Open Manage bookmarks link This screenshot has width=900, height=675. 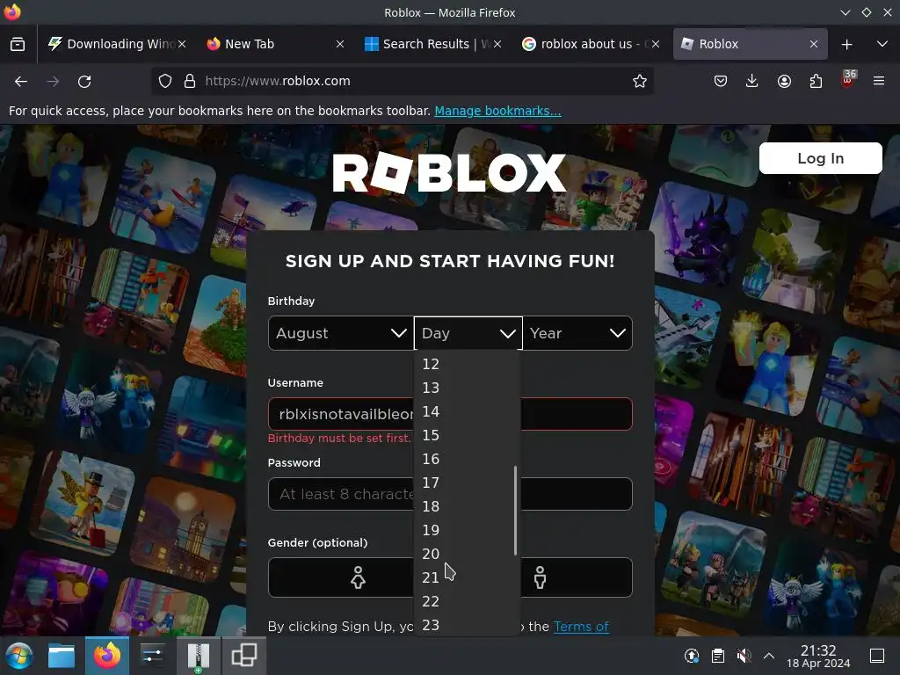pyautogui.click(x=497, y=111)
